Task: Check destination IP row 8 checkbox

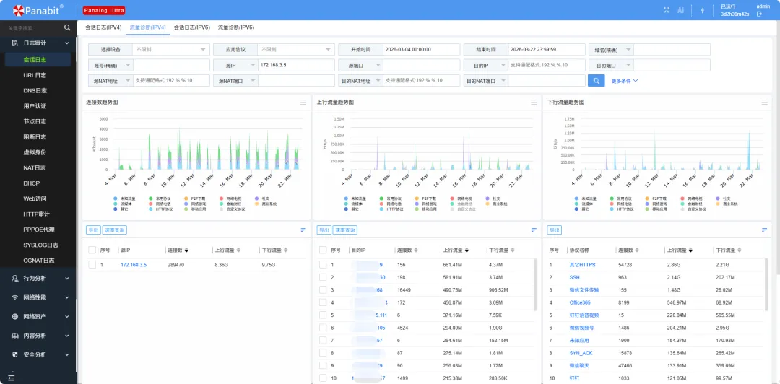Action: point(323,353)
